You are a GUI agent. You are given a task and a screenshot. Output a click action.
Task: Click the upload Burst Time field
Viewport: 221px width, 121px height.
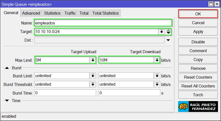[65, 93]
